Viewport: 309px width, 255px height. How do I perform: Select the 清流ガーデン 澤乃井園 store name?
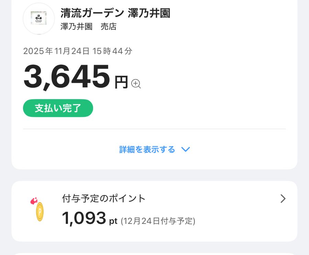[x=115, y=13]
